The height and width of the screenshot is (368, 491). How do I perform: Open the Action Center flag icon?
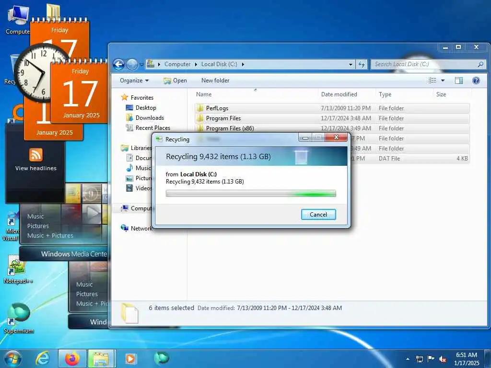[431, 359]
